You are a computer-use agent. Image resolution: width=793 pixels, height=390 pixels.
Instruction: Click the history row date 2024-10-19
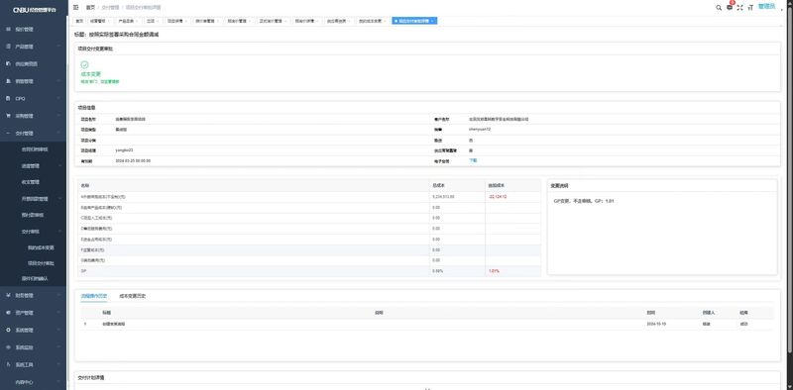point(656,324)
